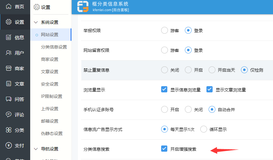The image size is (273, 160).
Task: Choose 循环显示 for 信息流广告显示方式
Action: point(204,129)
